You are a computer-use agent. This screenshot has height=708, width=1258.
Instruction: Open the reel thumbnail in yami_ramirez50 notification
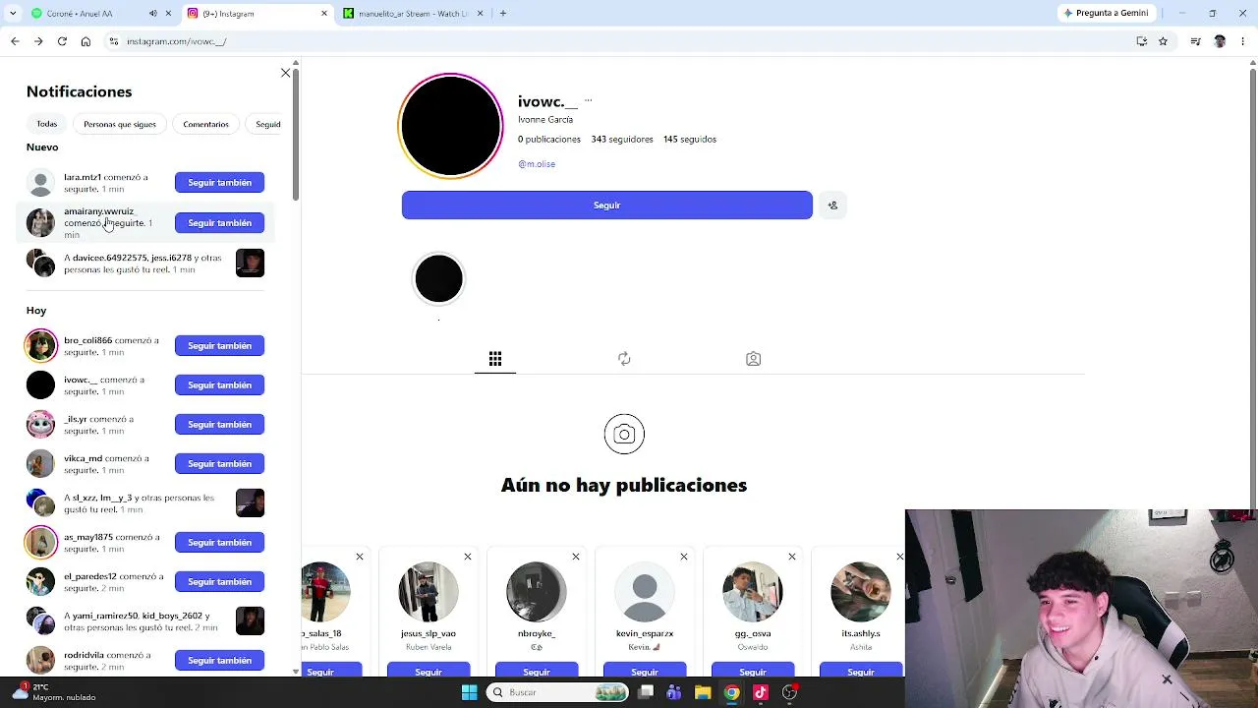[250, 621]
